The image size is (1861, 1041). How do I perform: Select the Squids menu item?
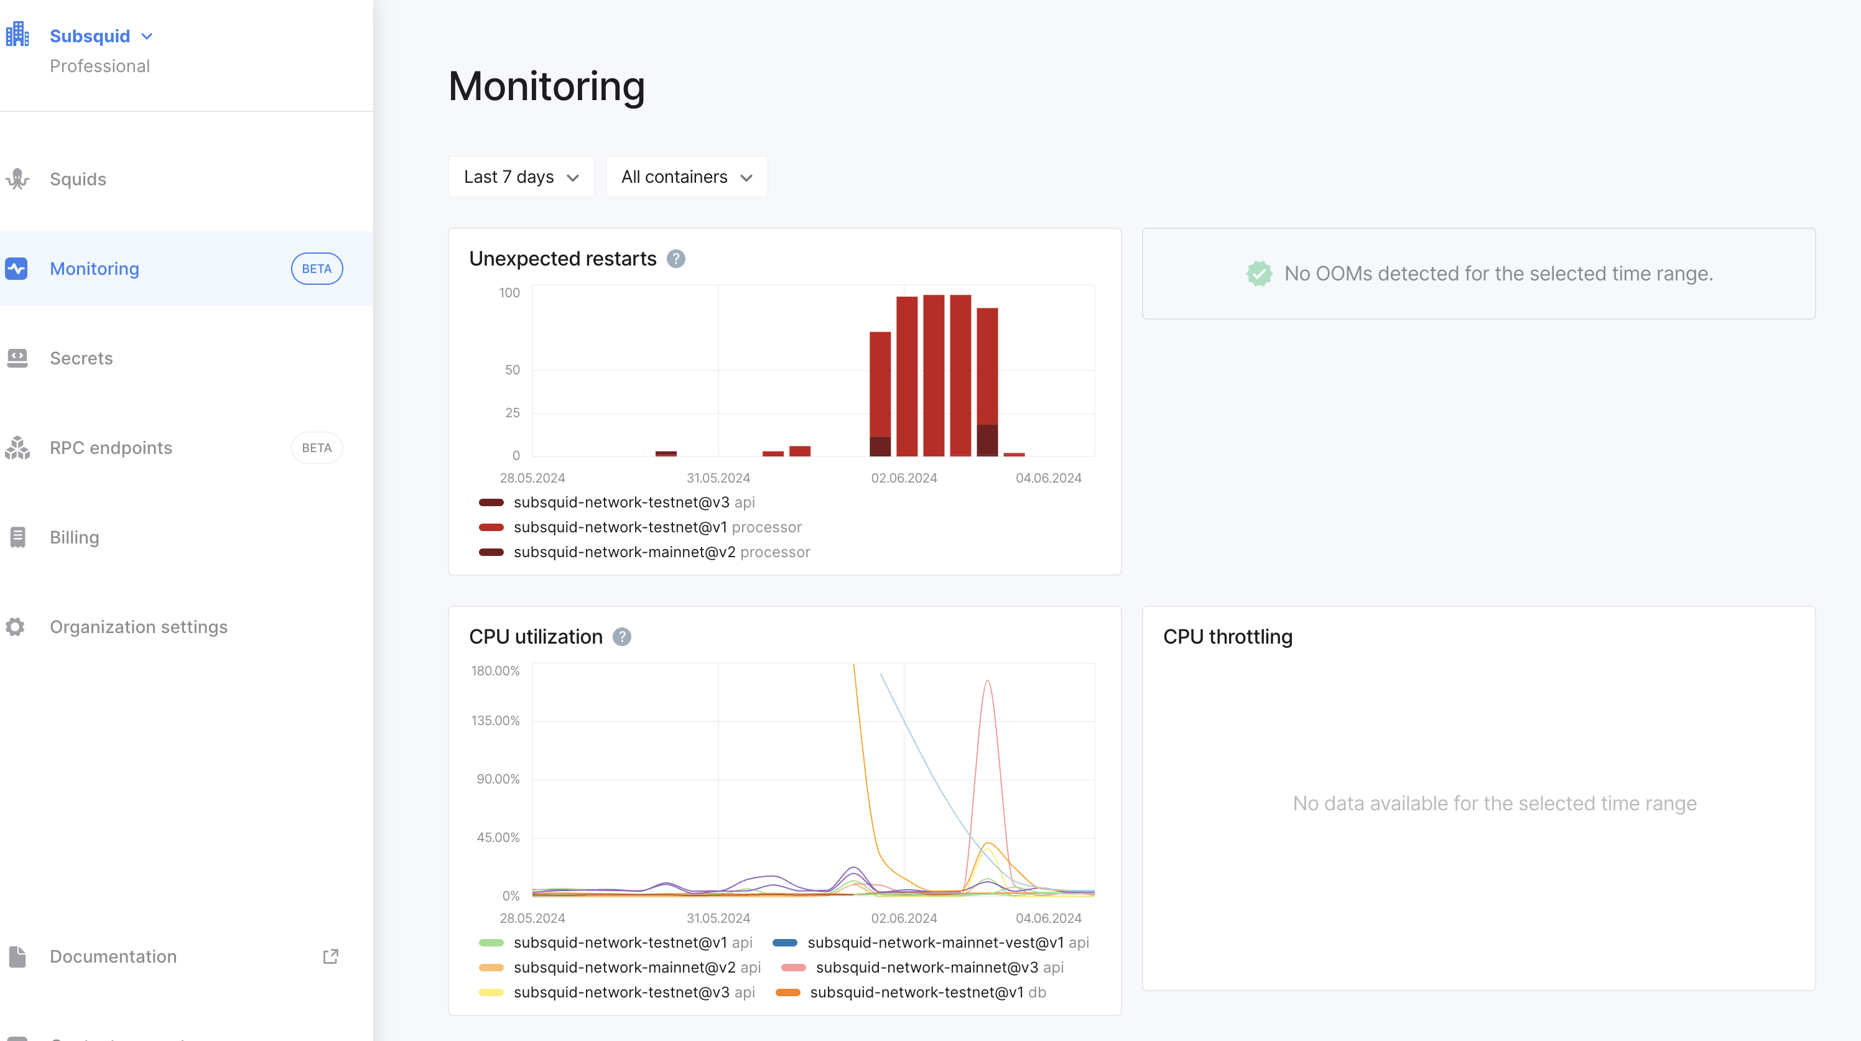pos(78,179)
